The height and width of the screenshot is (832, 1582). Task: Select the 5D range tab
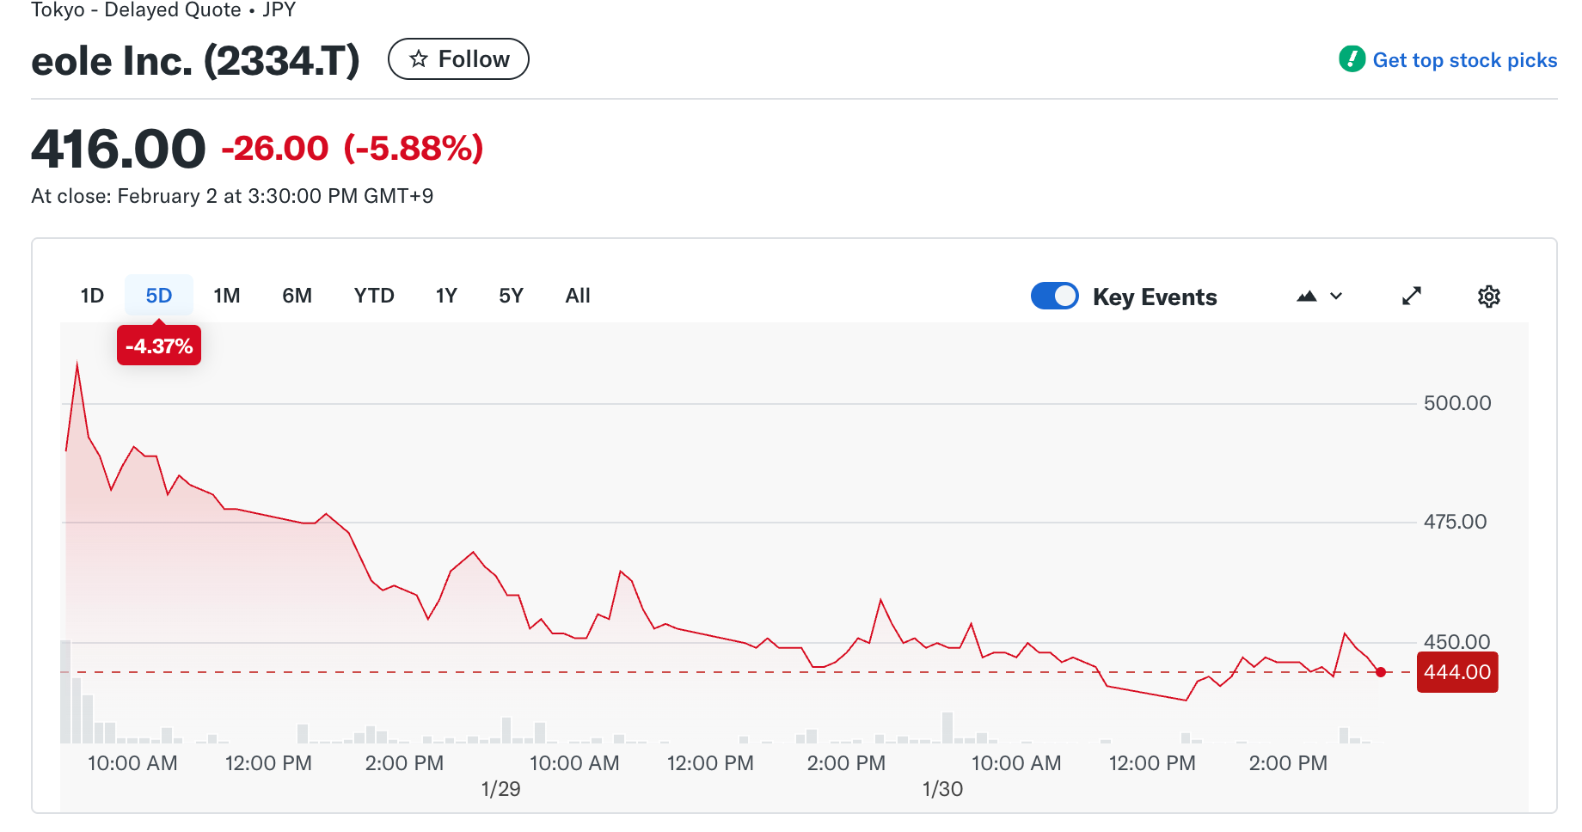pos(159,296)
